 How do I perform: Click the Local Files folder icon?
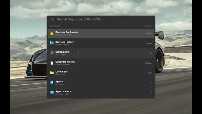click(52, 73)
